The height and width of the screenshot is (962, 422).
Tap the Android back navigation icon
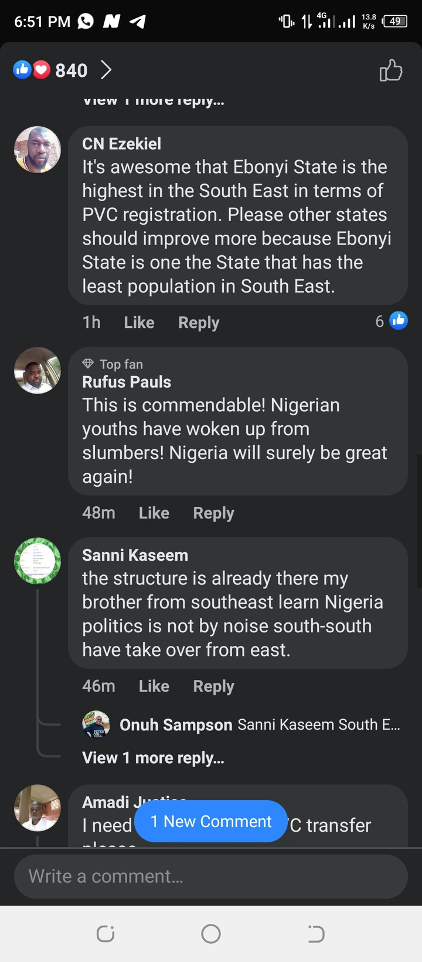pyautogui.click(x=316, y=934)
